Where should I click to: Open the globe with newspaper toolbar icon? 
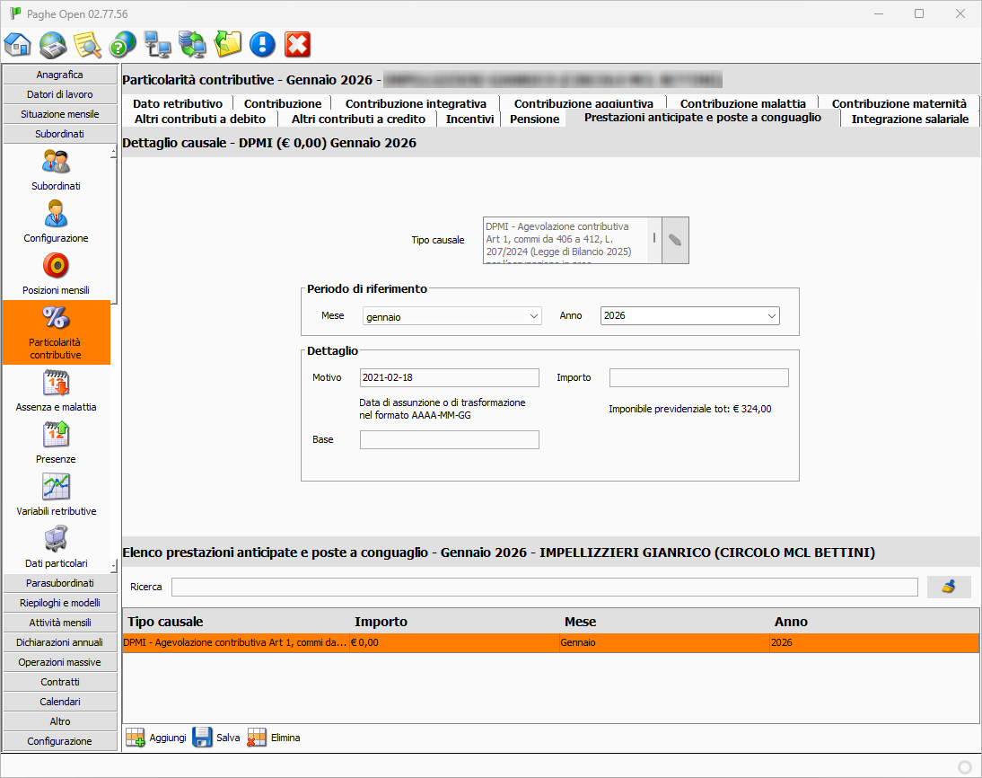point(53,44)
